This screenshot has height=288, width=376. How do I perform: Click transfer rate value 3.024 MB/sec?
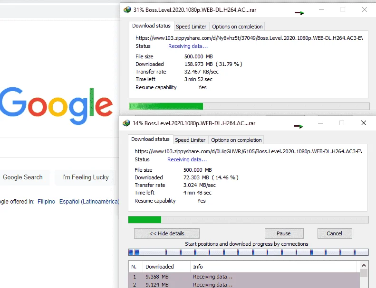point(200,186)
